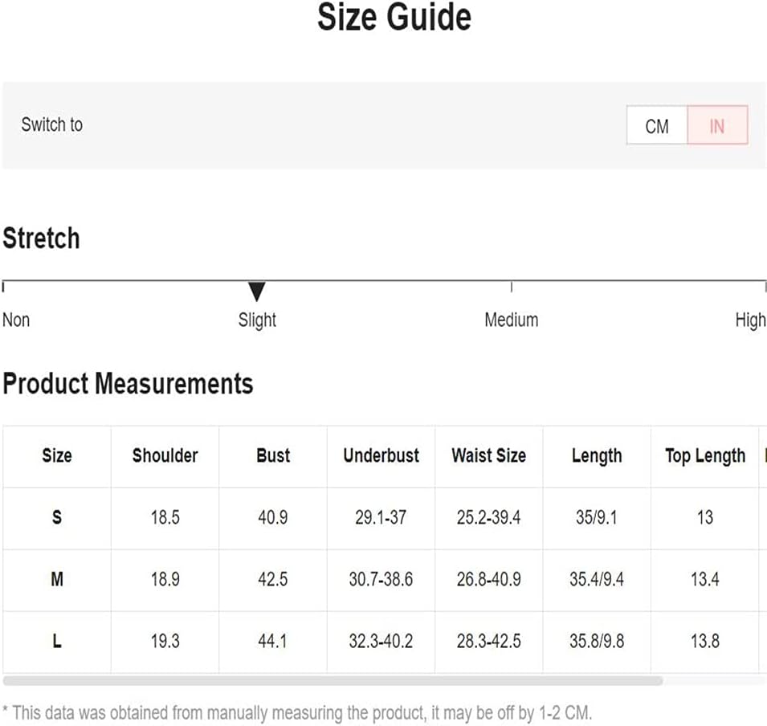Select the Size column header
The width and height of the screenshot is (767, 726).
[57, 455]
